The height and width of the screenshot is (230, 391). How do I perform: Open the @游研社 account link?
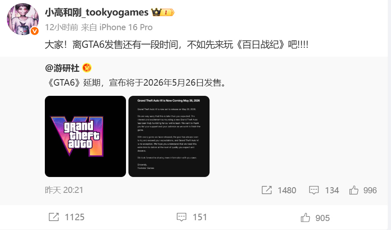point(62,68)
